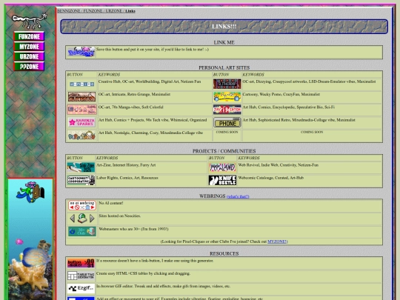Open the Nostalgic Cozy Art Hub button
The height and width of the screenshot is (300, 400).
point(82,136)
